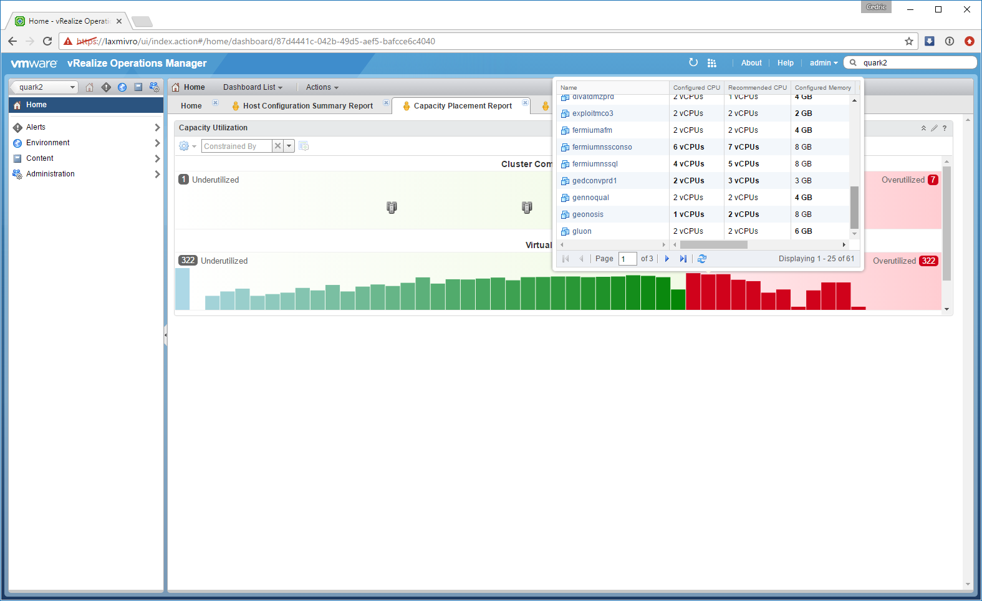Open the Constrained By dropdown arrow
The image size is (982, 601).
point(289,146)
